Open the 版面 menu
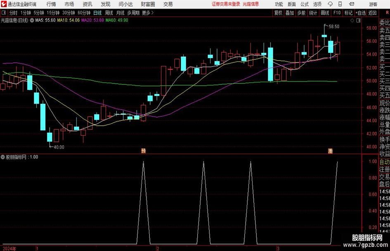The height and width of the screenshot is (251, 390). coord(292,4)
